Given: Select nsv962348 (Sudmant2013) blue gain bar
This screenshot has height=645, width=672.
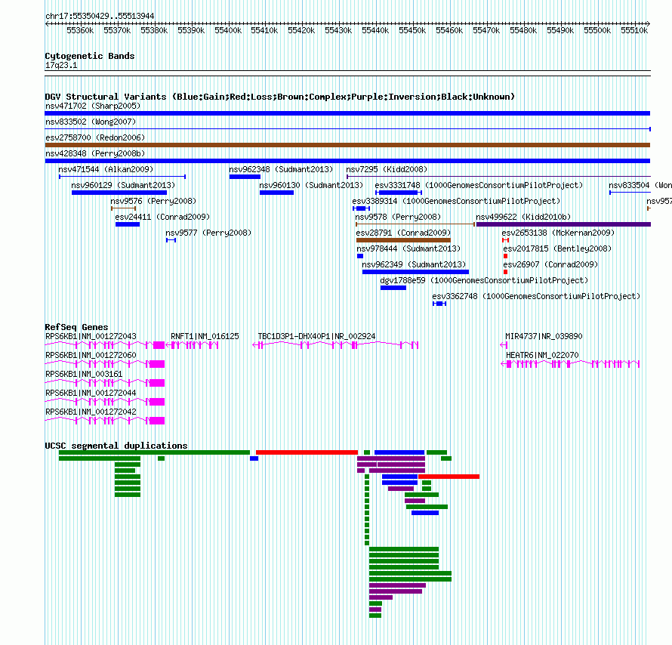Looking at the screenshot, I should click(x=245, y=177).
